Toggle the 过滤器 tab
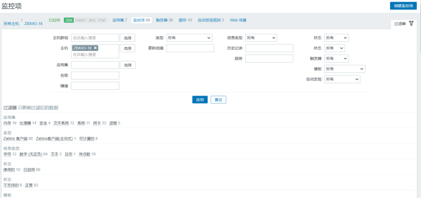Viewport: 421px width, 198px height. (x=404, y=23)
